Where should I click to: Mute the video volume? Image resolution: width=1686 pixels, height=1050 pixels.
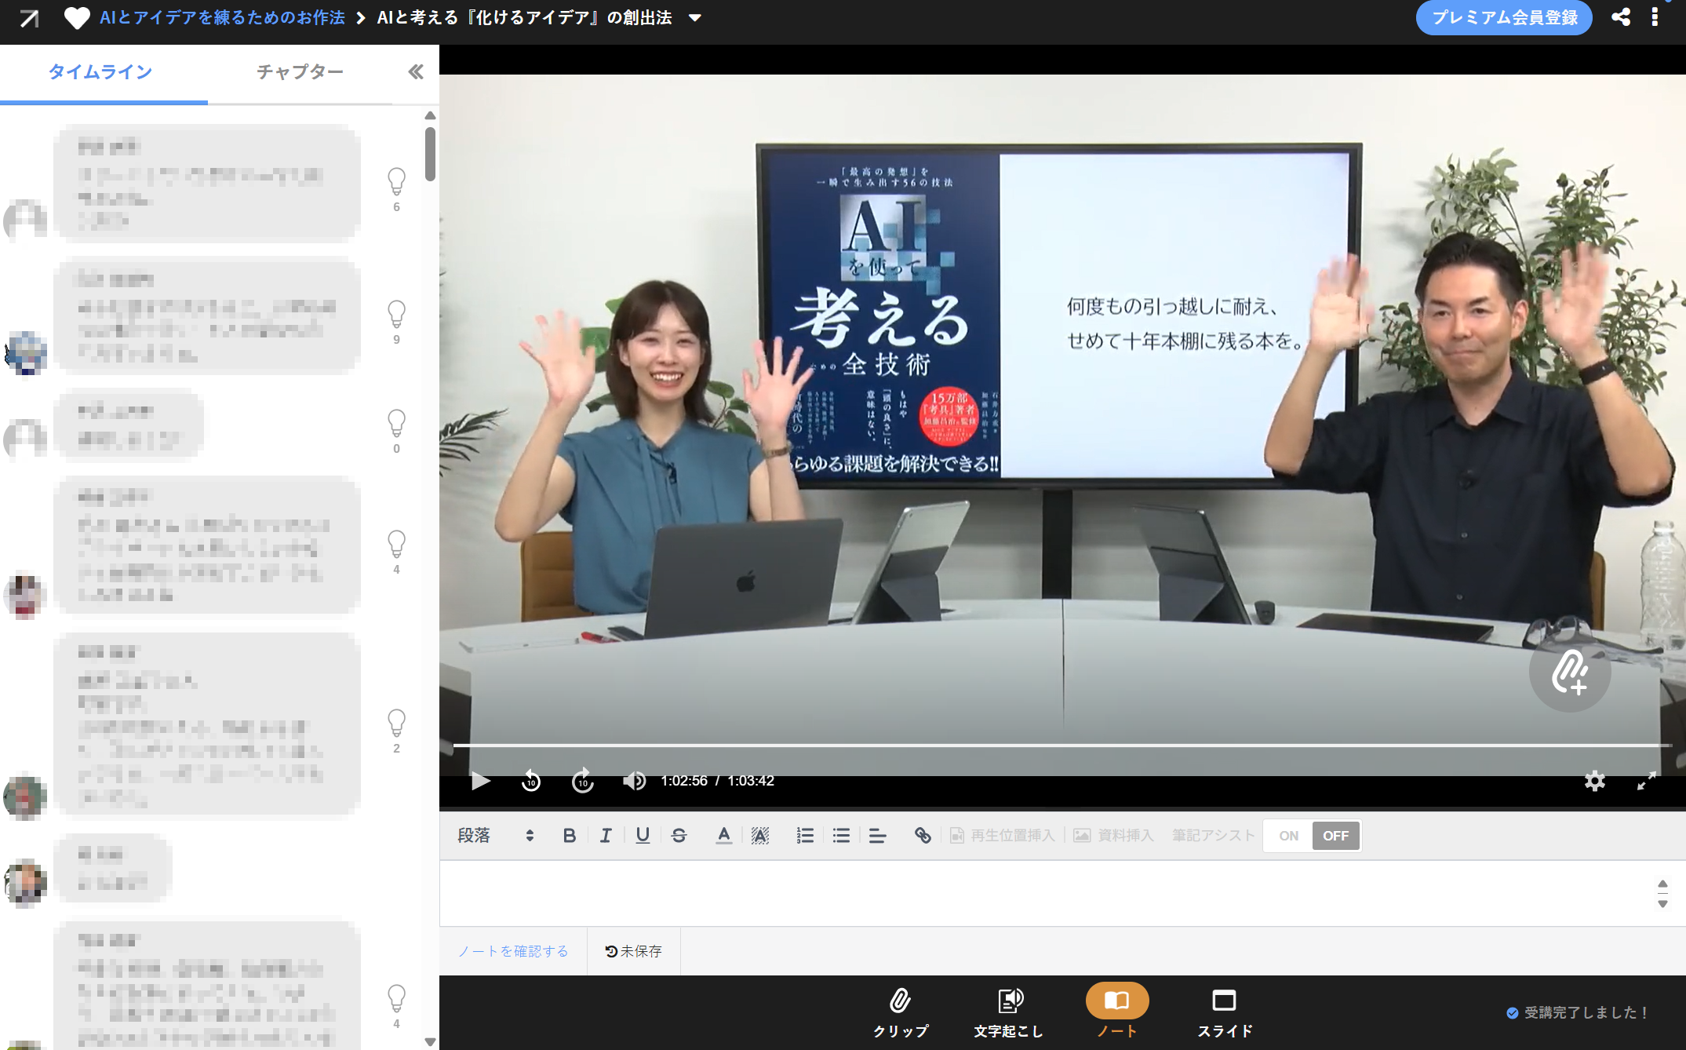click(x=634, y=781)
